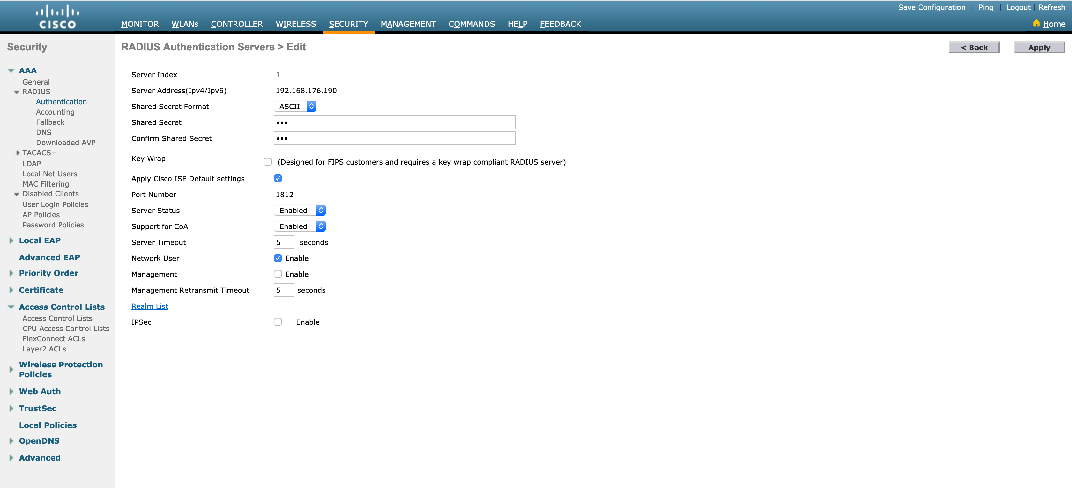The width and height of the screenshot is (1072, 488).
Task: Expand the OpenDNS section arrow
Action: click(11, 441)
